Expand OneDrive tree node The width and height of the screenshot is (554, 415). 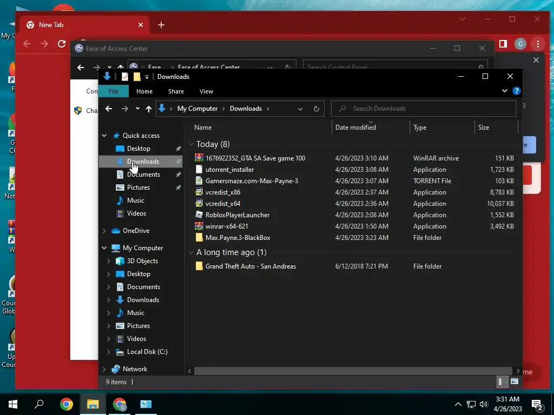tap(104, 231)
